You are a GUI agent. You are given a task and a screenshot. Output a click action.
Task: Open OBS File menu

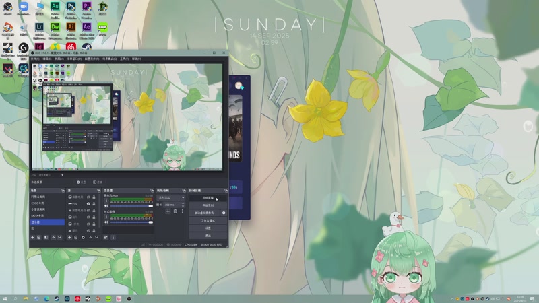point(35,59)
